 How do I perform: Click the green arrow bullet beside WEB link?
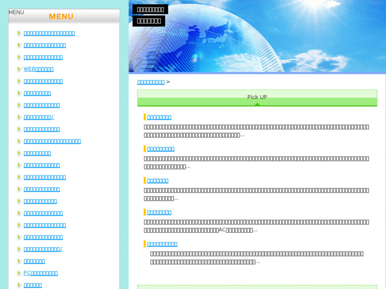19,69
